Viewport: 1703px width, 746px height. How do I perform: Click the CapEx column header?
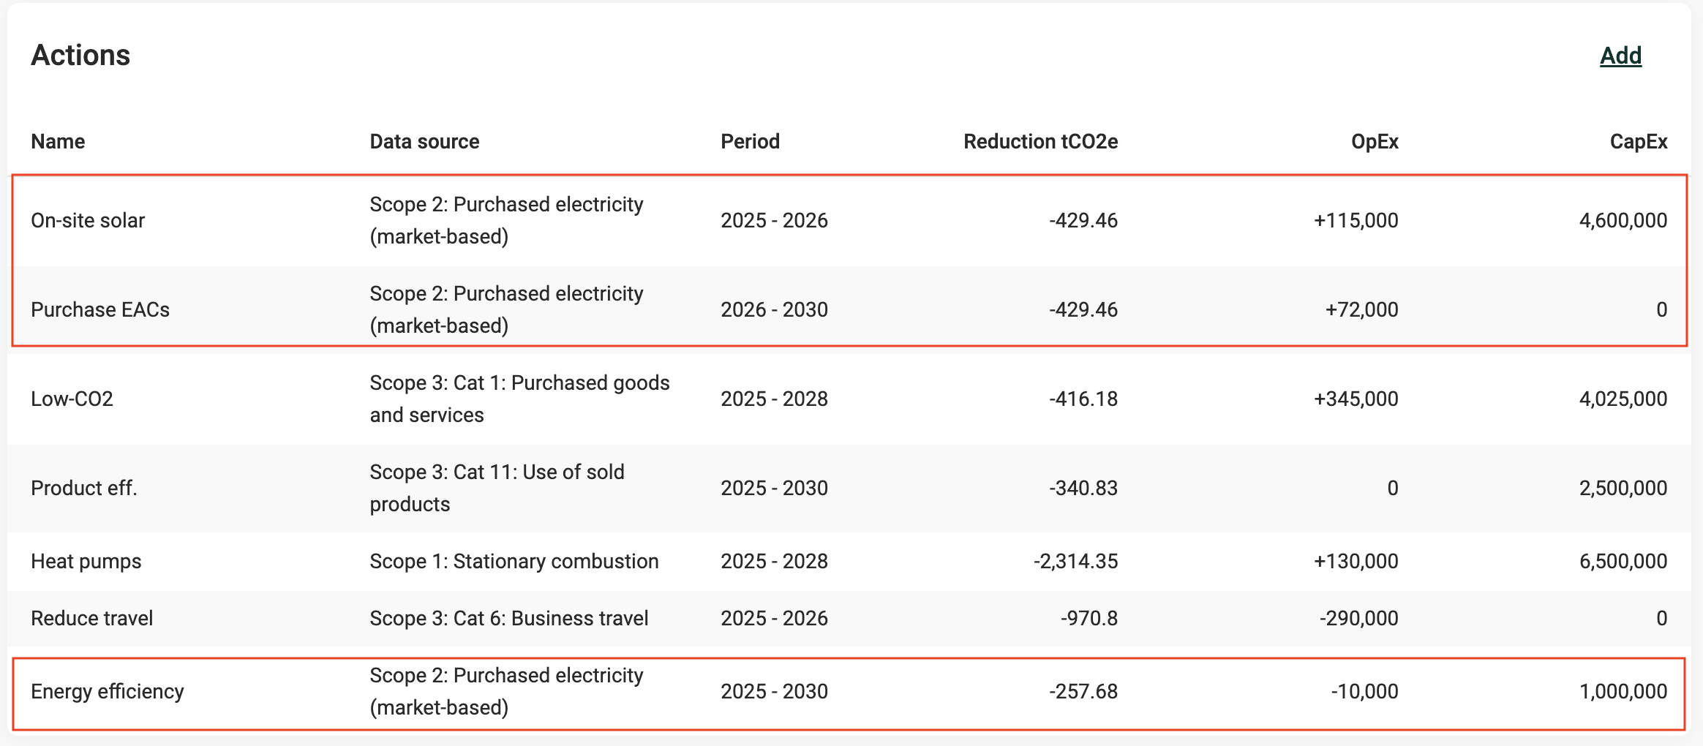1638,141
